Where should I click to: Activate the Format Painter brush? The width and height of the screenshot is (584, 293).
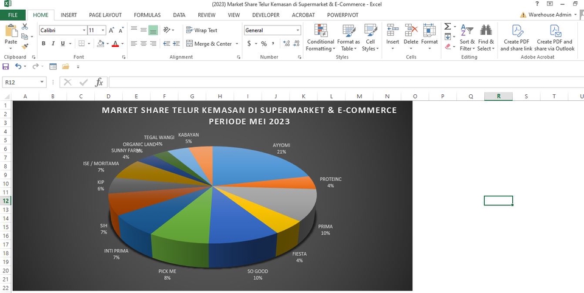coord(24,46)
